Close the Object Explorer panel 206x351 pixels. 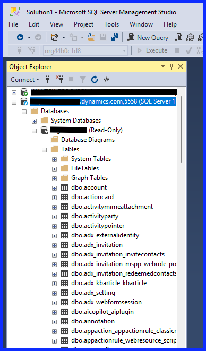coord(181,66)
